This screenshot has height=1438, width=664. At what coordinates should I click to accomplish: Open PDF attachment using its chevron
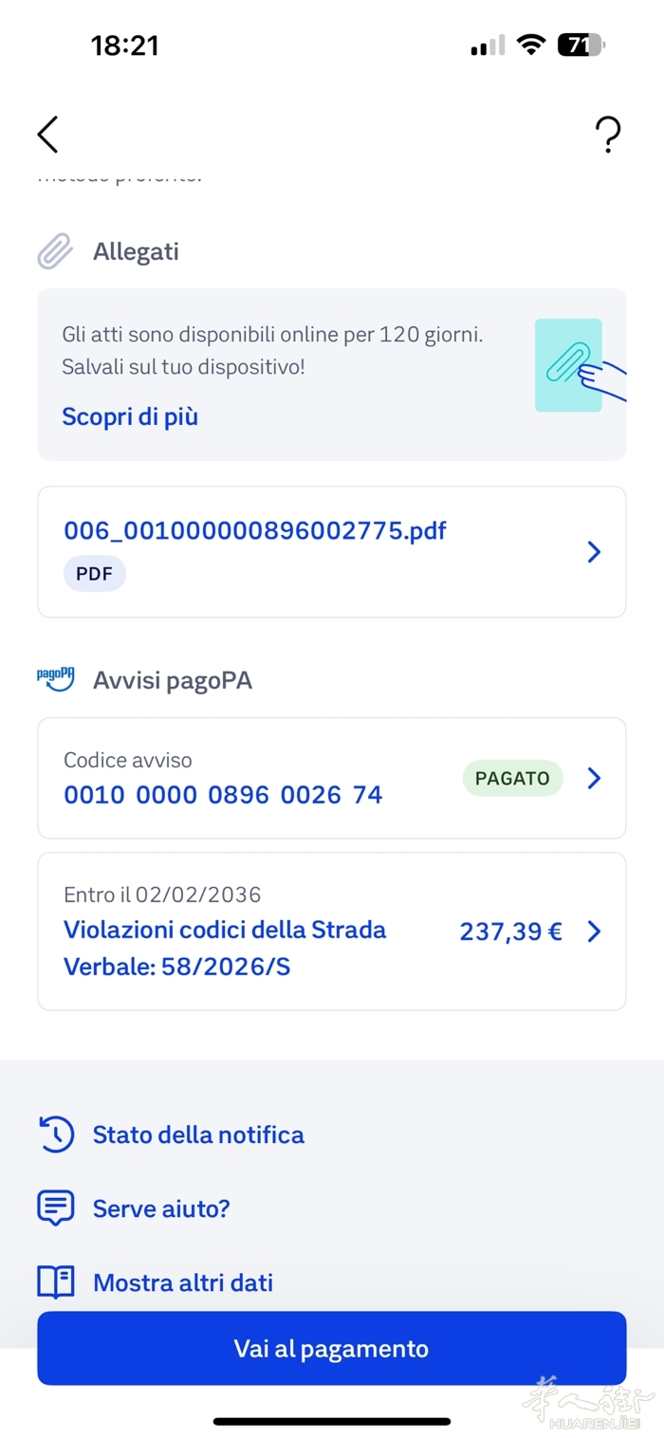pyautogui.click(x=594, y=552)
